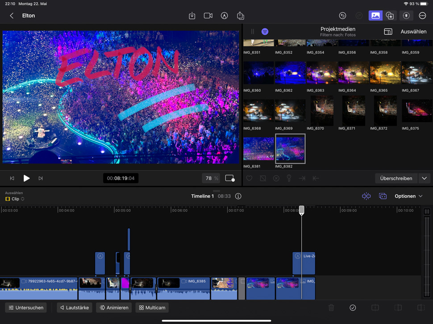Expand the Überschreiben edit mode chevron

click(425, 178)
